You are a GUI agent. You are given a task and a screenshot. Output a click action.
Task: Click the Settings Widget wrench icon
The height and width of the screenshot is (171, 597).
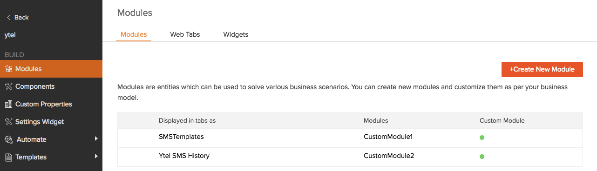coord(8,122)
